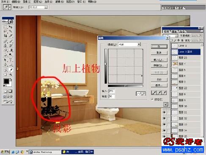206x155 pixels.
Task: Hide layer 图层 13 via eye icon
Action: [164, 125]
